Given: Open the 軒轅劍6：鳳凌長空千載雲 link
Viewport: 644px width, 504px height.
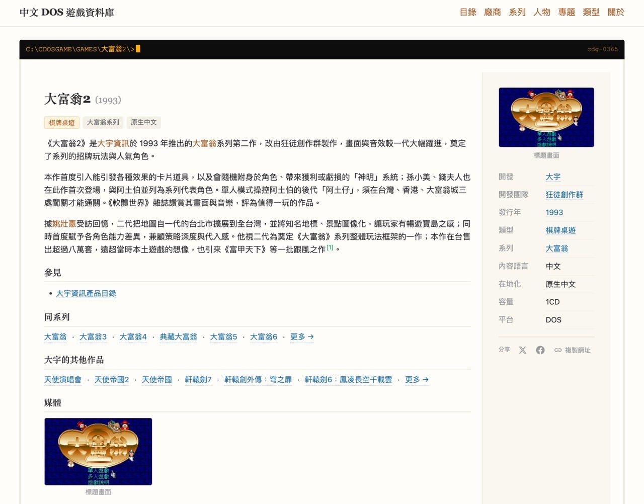Looking at the screenshot, I should (x=348, y=379).
